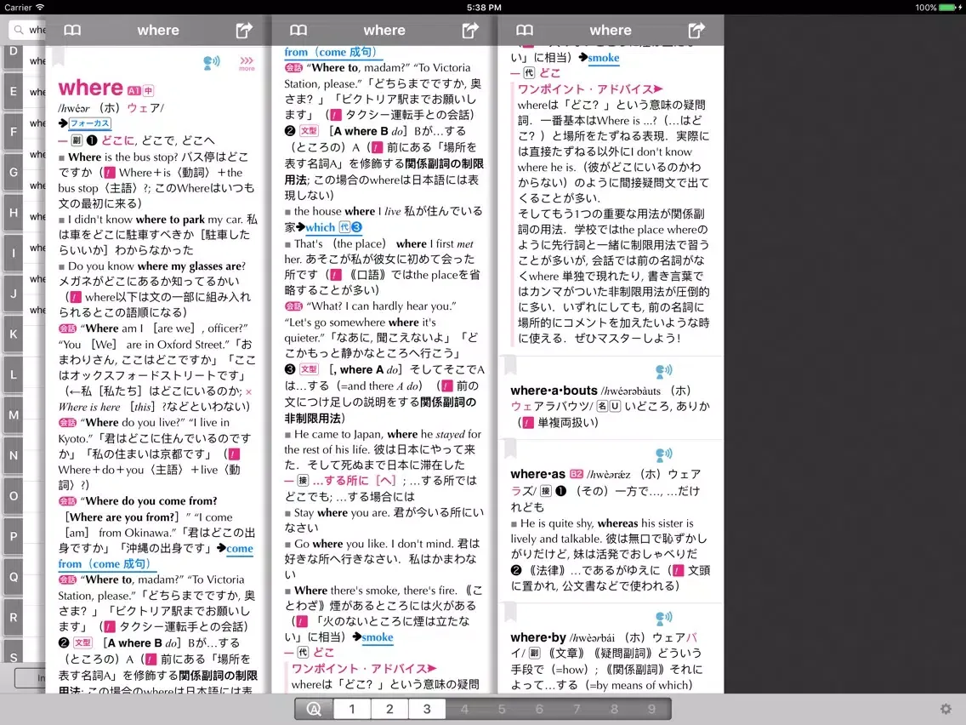Viewport: 966px width, 725px height.
Task: Tap the whereas headword
Action: pyautogui.click(x=537, y=474)
